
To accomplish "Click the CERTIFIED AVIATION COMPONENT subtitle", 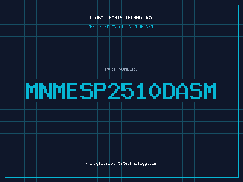I will (x=121, y=27).
